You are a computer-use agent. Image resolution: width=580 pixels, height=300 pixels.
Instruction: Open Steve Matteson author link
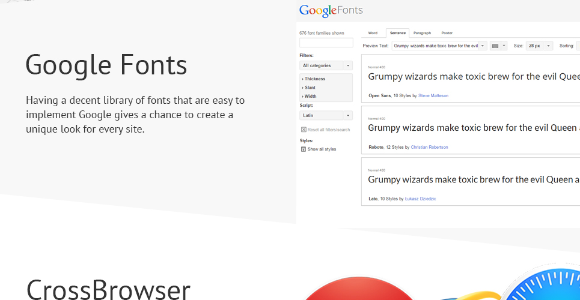coord(433,95)
